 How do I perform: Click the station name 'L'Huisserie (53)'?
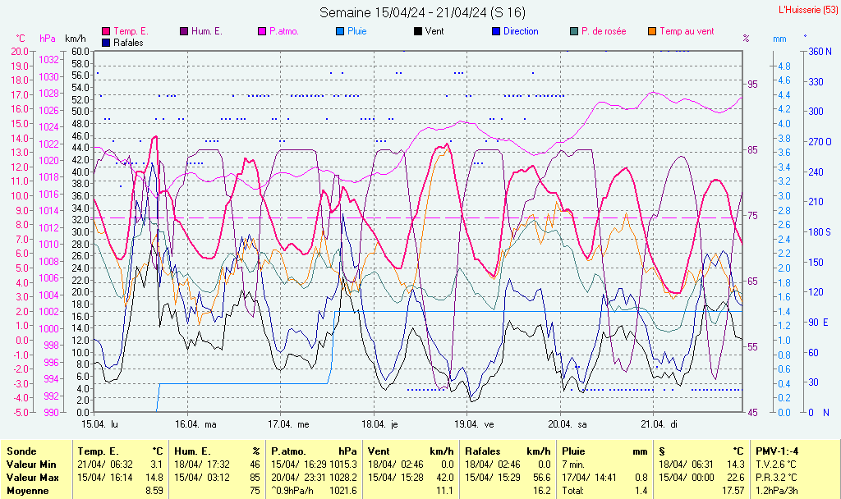tap(808, 10)
